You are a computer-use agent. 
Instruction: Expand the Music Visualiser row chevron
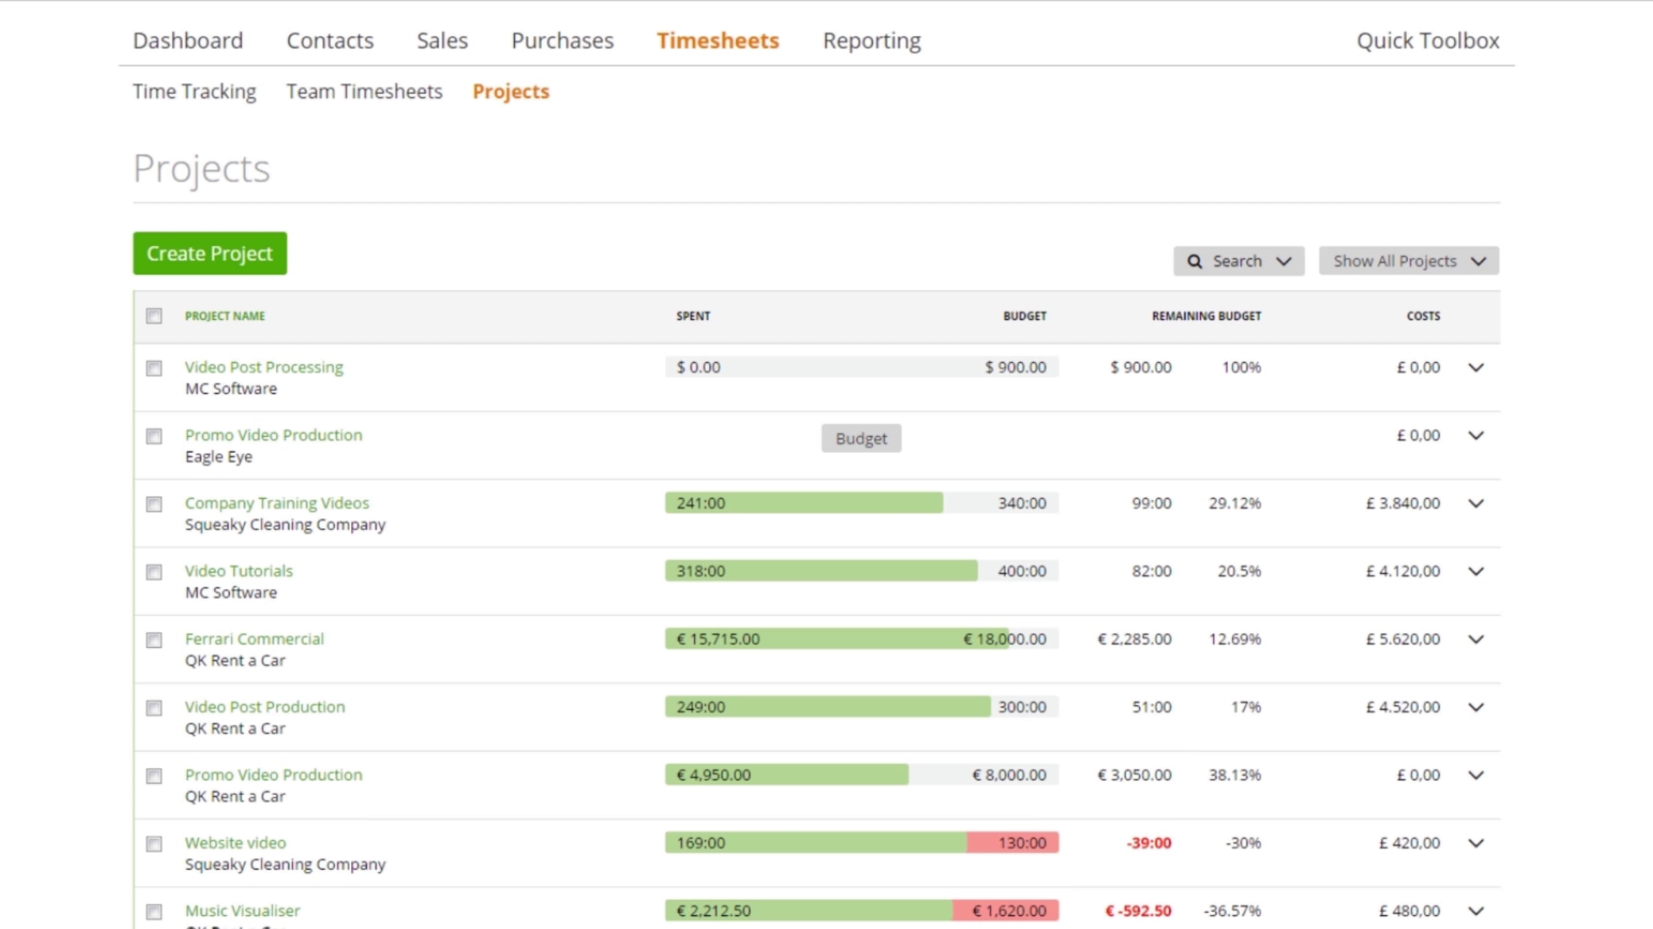pos(1475,910)
